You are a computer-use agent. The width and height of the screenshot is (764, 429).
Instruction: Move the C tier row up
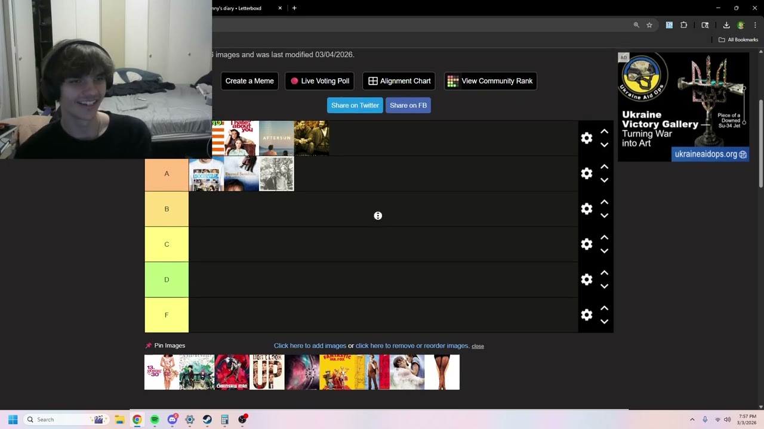click(x=604, y=237)
